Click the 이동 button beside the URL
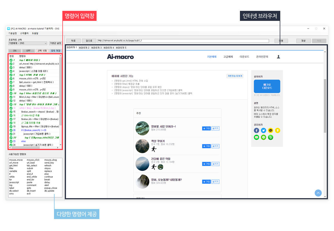The height and width of the screenshot is (231, 334). coord(281,41)
